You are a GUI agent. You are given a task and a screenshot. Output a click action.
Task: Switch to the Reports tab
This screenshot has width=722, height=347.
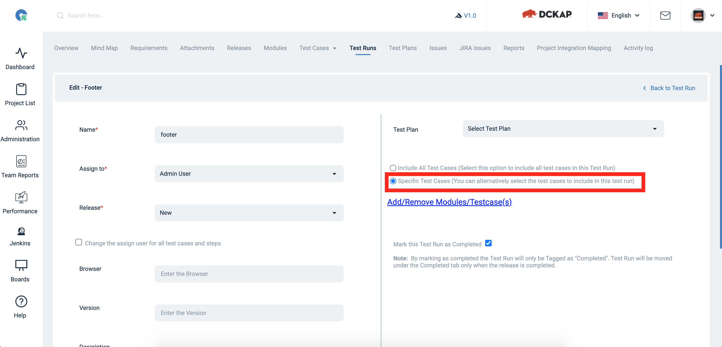click(514, 48)
